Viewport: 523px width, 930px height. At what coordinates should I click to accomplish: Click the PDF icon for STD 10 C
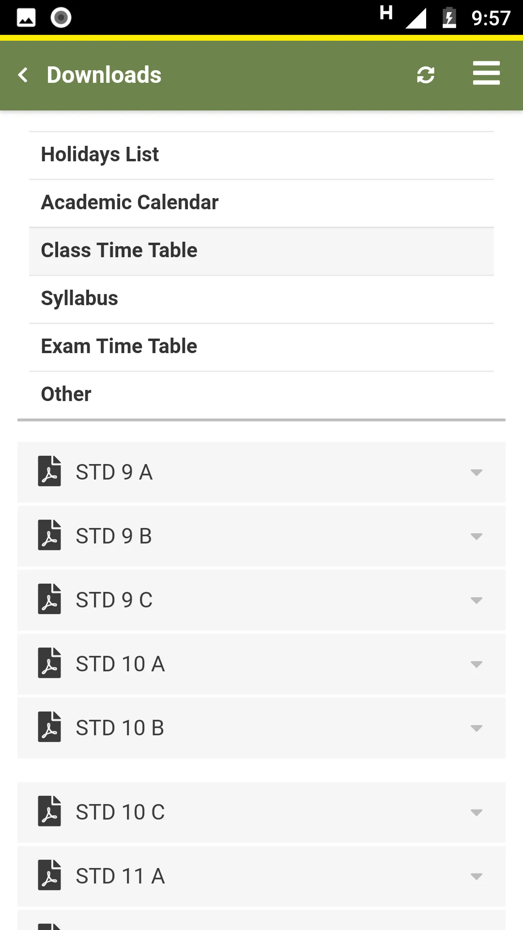49,811
